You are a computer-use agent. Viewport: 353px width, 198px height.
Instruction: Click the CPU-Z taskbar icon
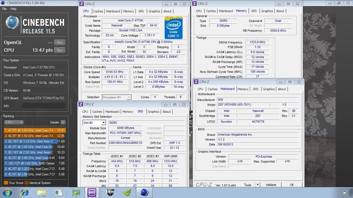[x=92, y=193]
